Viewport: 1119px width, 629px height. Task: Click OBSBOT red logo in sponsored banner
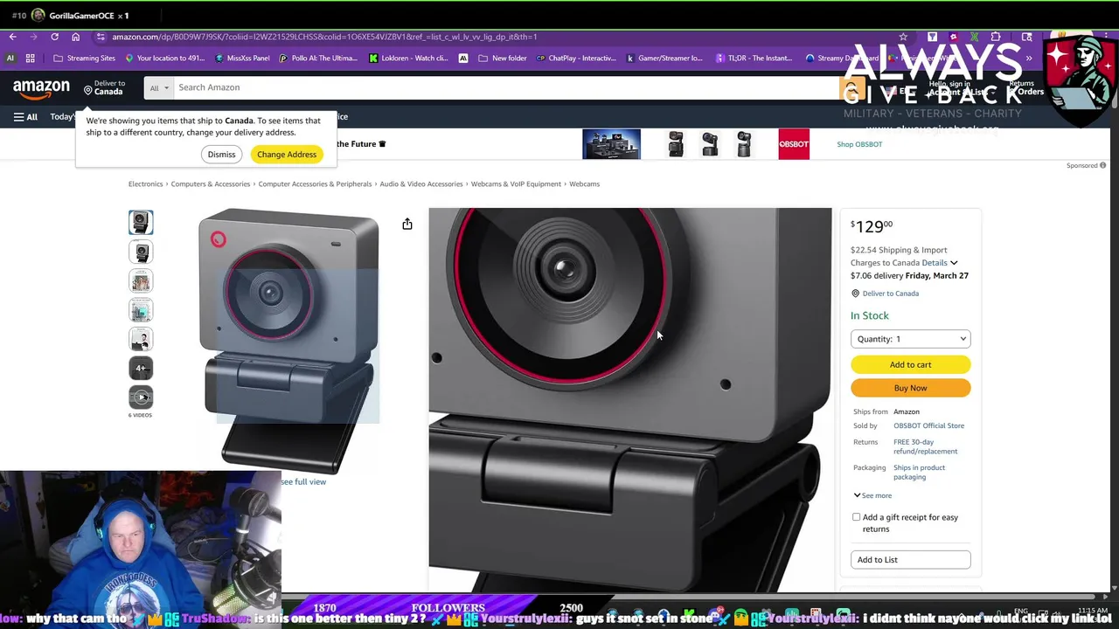coord(794,144)
